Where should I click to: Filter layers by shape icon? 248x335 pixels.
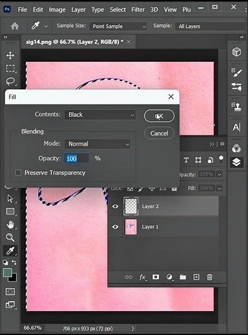pos(198,160)
